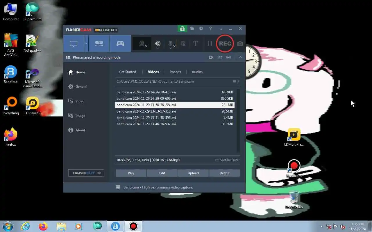The width and height of the screenshot is (372, 232).
Task: Click the BANDICUT promo button
Action: 86,173
